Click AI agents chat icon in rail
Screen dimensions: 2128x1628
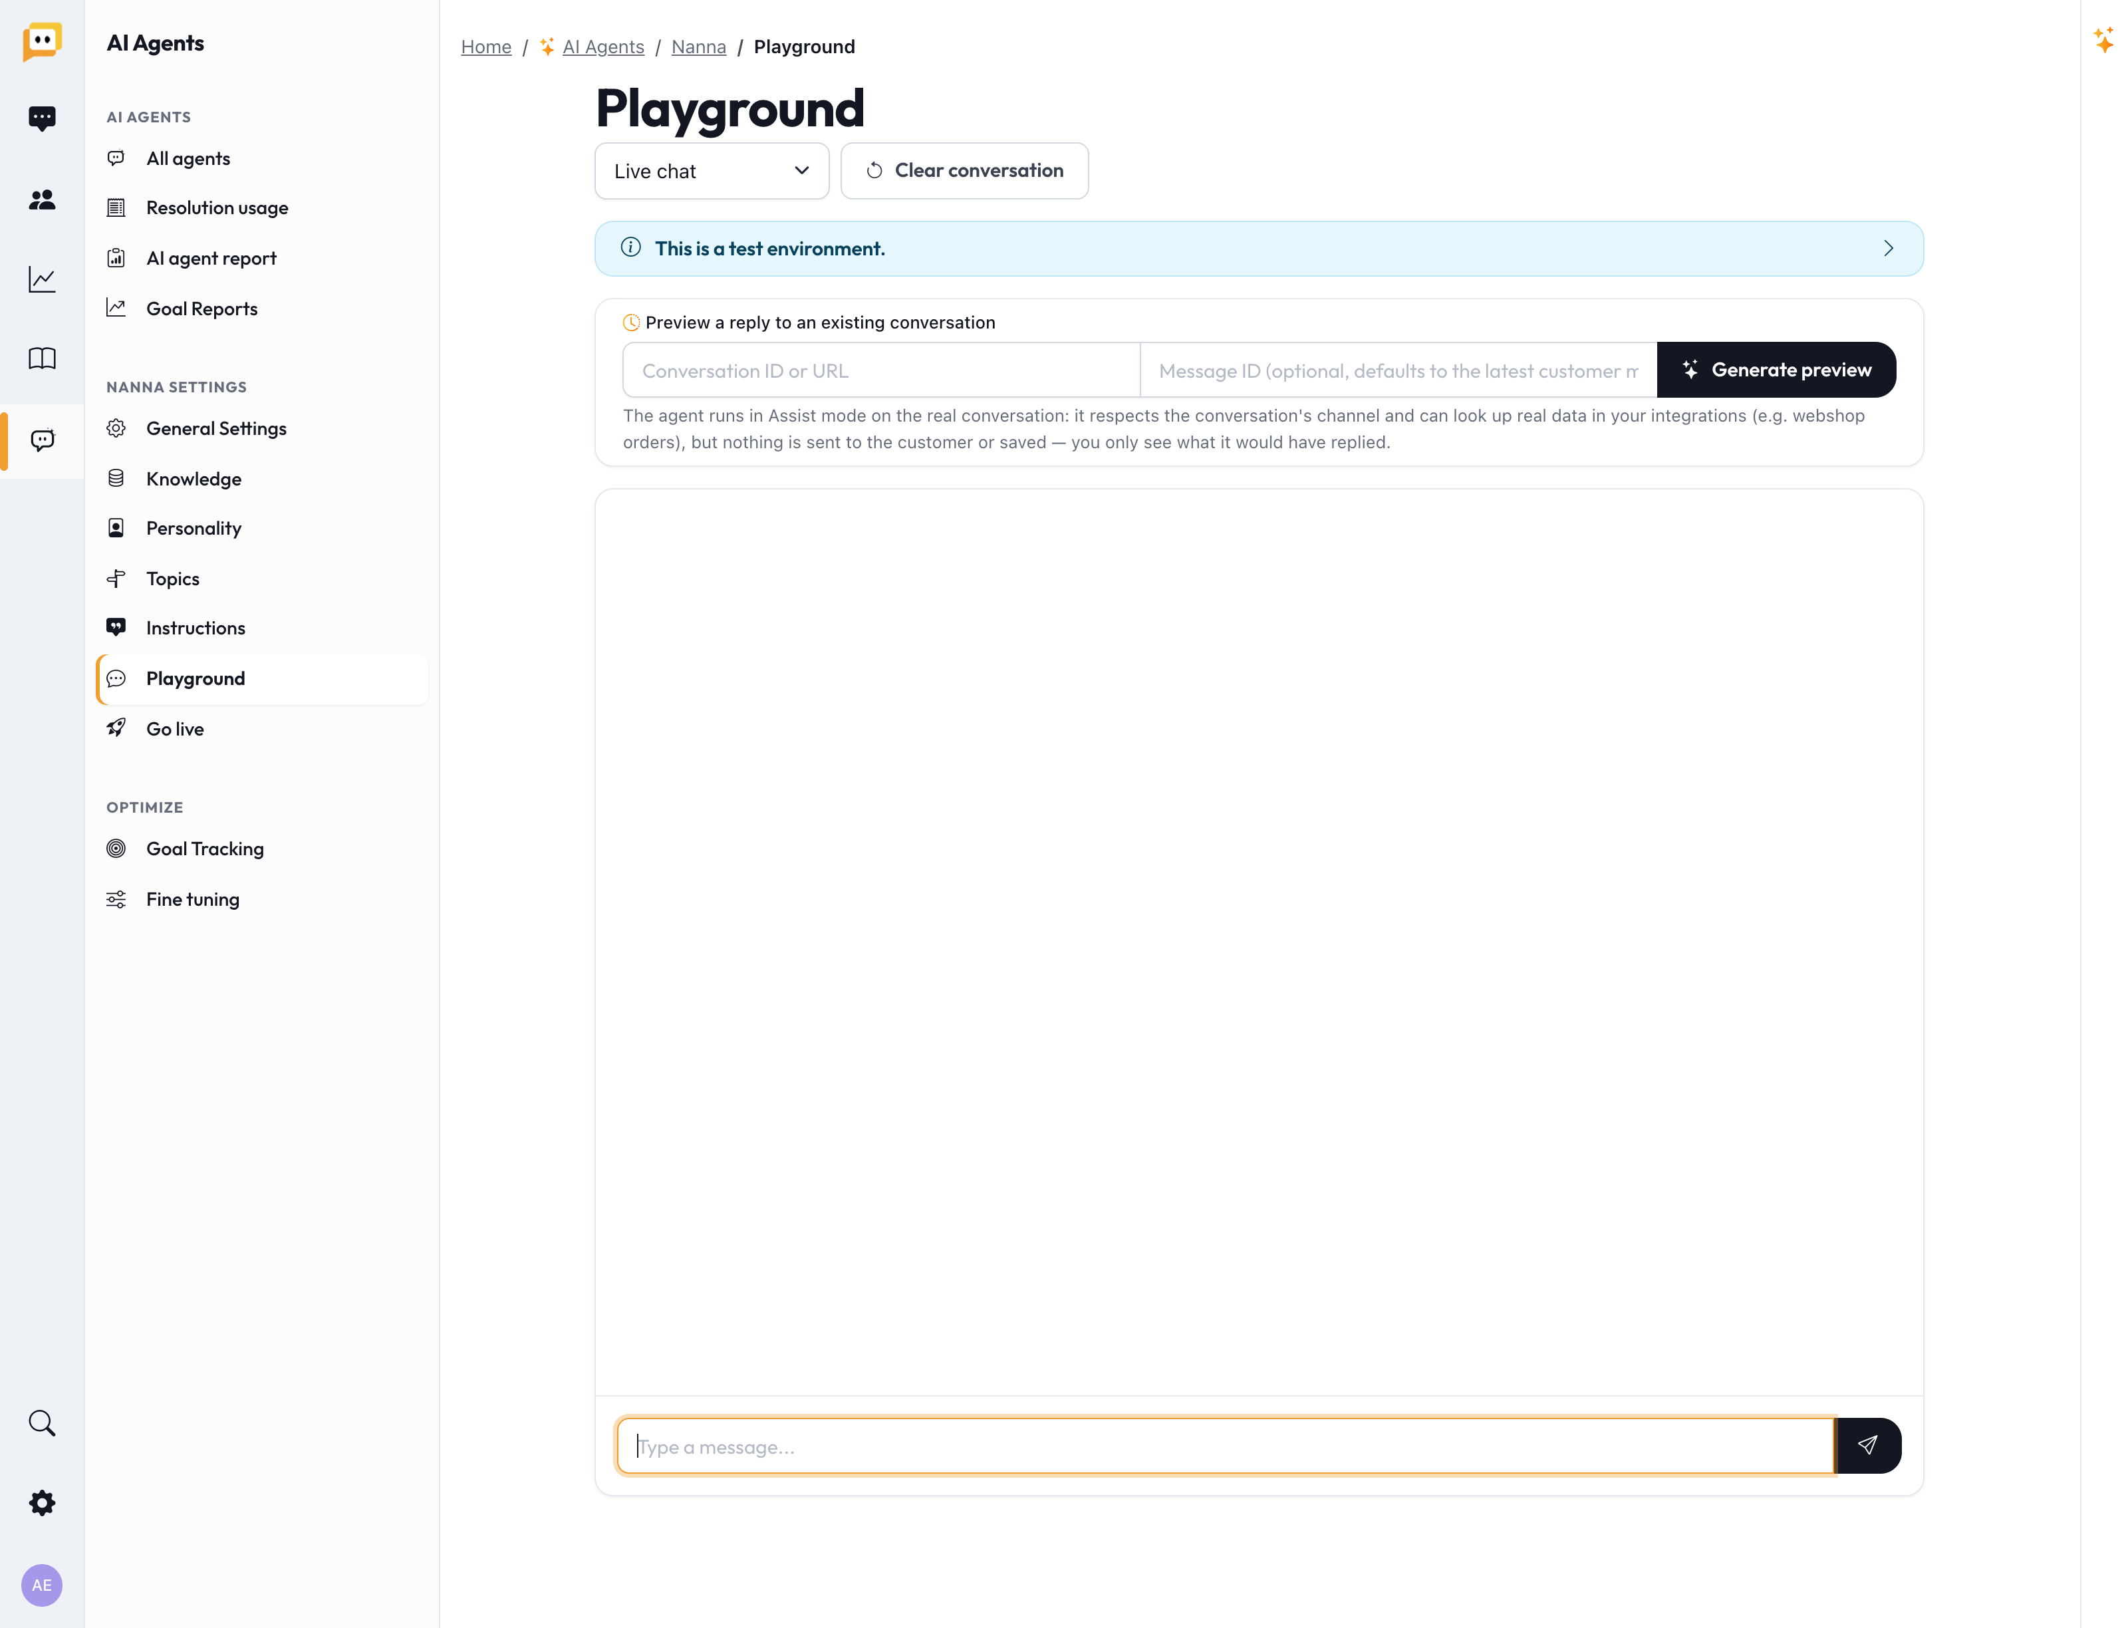pos(42,441)
